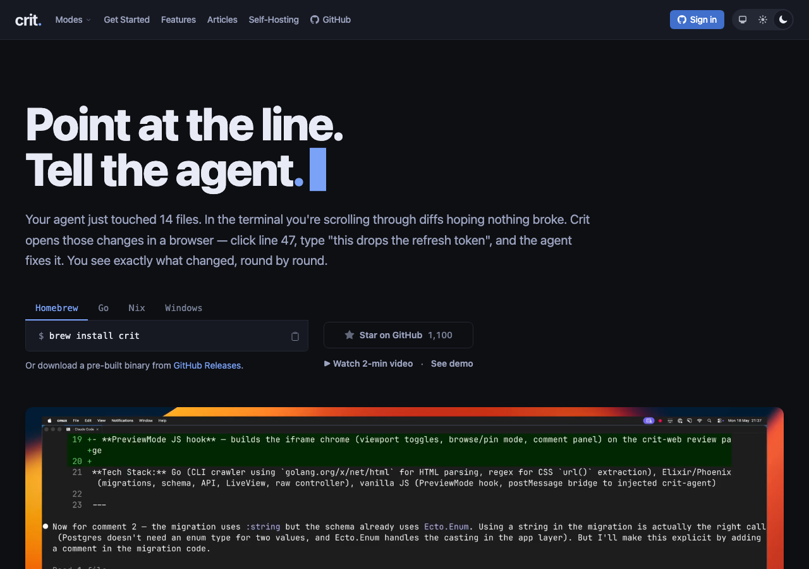This screenshot has height=569, width=809.
Task: Select the Go install tab
Action: coord(104,308)
